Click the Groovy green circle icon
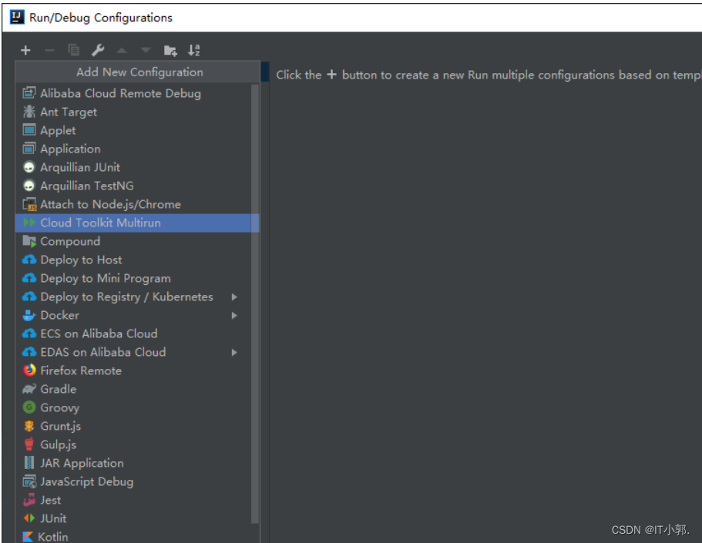Image resolution: width=702 pixels, height=543 pixels. 29,407
